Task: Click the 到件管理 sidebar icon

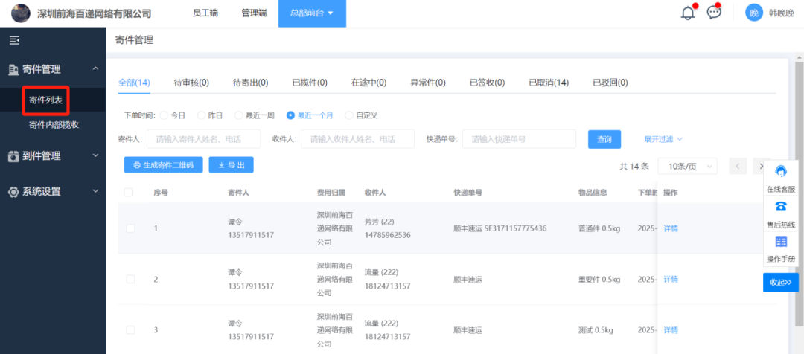Action: pos(14,156)
